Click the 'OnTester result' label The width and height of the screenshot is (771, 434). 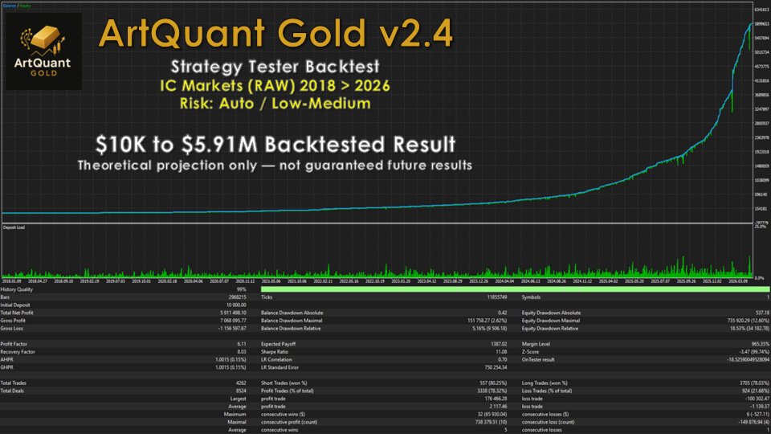538,360
